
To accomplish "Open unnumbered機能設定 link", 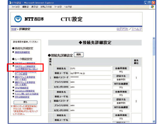I will pos(25,91).
